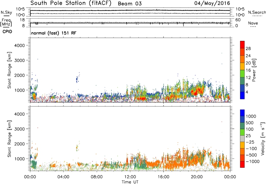Click the gray swatch on Velocity colorbar
Viewport: 266px width, 184px height.
point(242,139)
